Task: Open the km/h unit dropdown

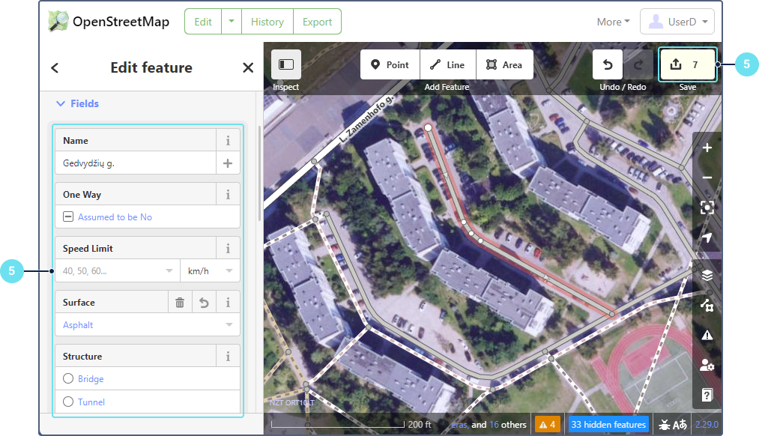Action: [210, 271]
